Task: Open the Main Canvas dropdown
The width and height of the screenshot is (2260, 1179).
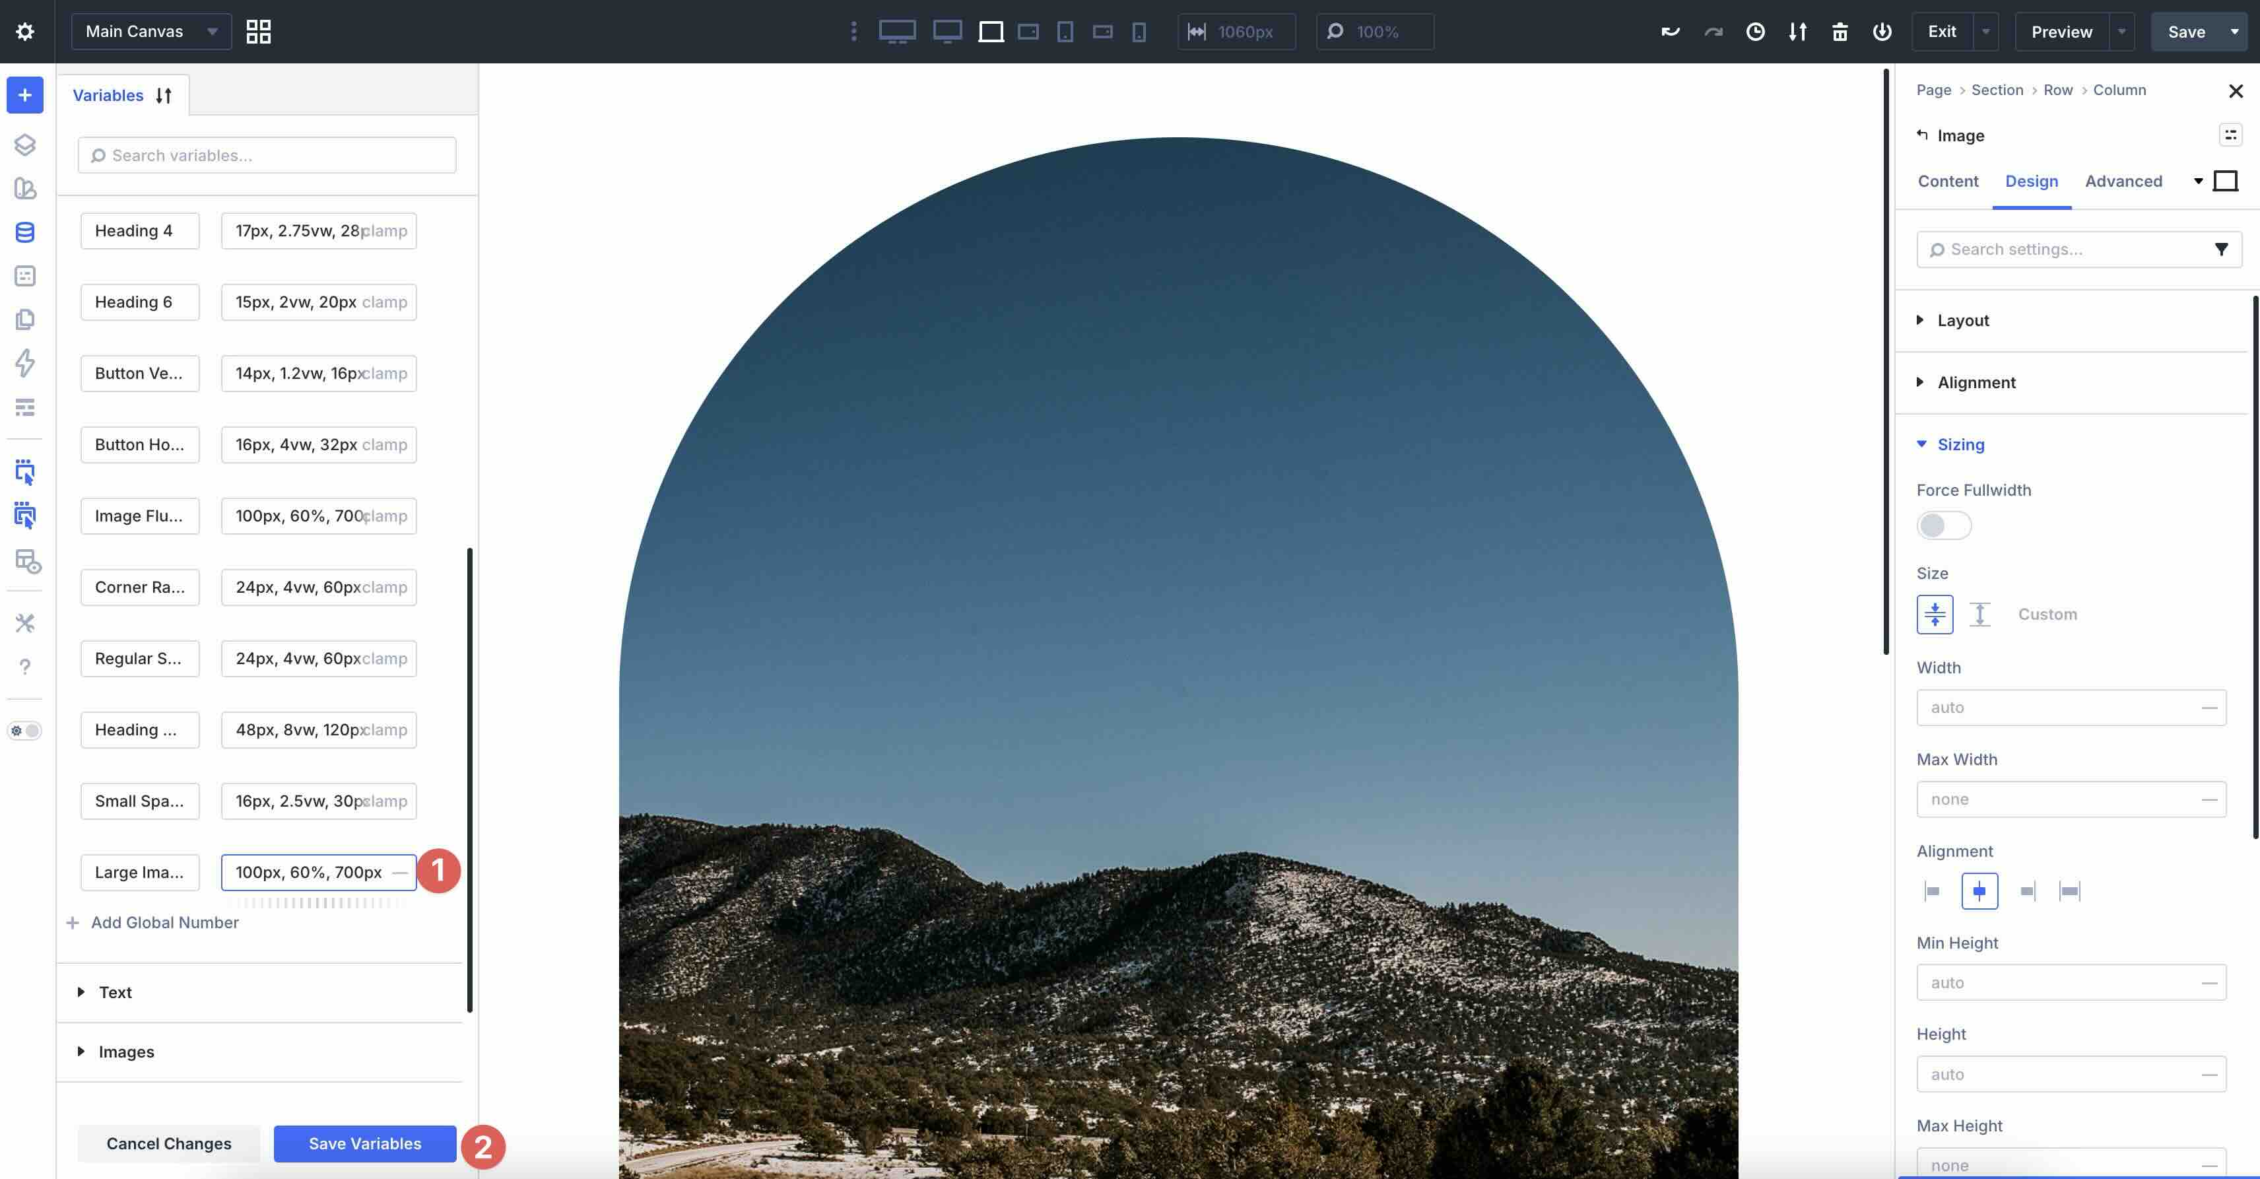Action: click(150, 31)
